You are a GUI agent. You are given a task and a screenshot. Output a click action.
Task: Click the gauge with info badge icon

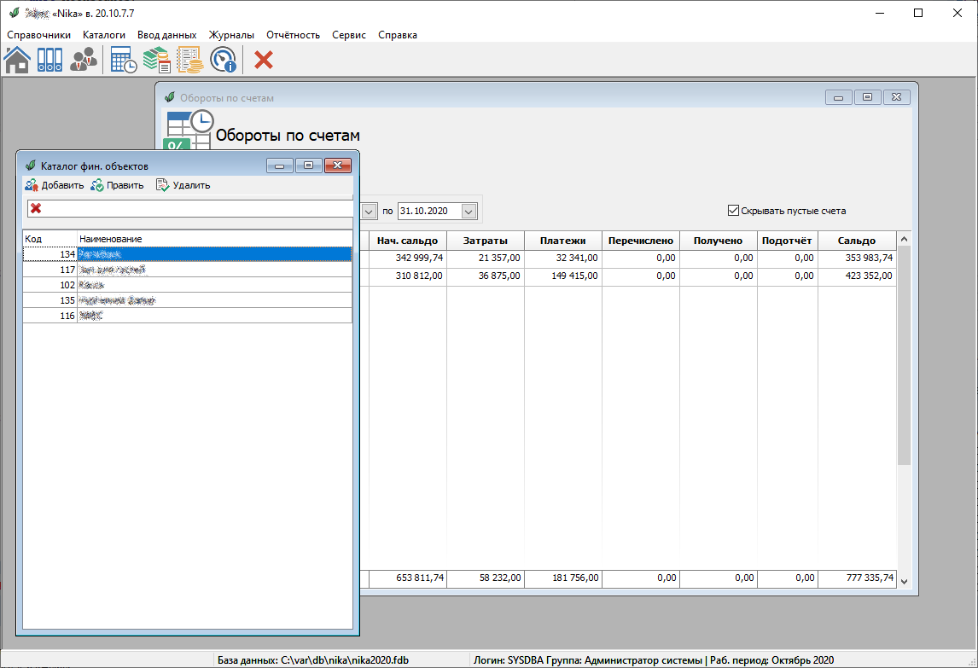point(223,60)
